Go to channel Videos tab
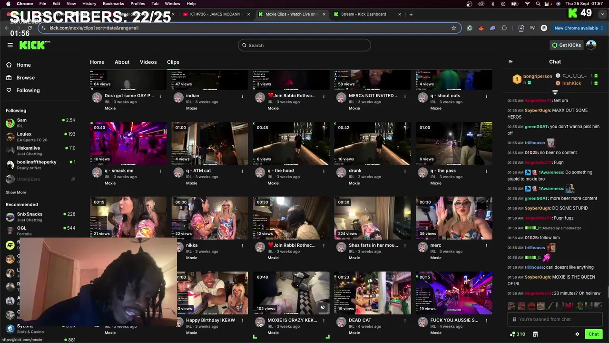This screenshot has height=343, width=609. (148, 62)
